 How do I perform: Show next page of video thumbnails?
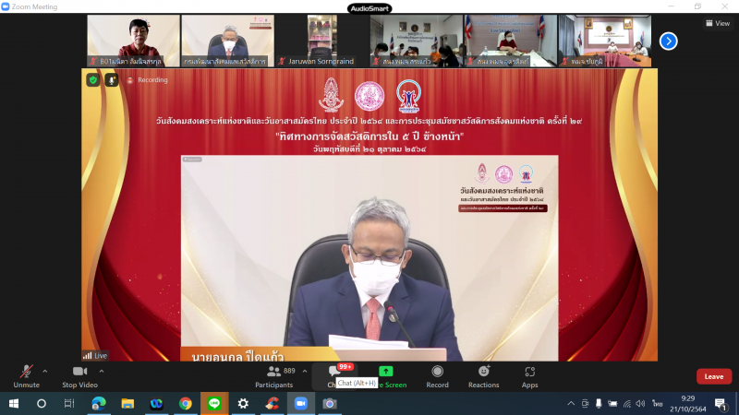[668, 41]
